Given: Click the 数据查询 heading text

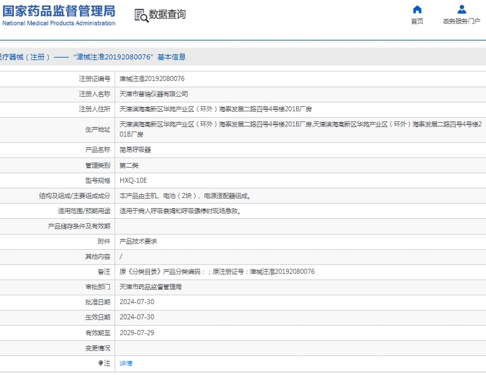Looking at the screenshot, I should click(167, 15).
